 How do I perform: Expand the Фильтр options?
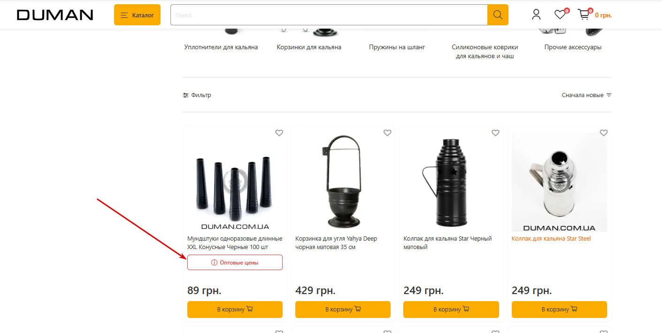click(197, 95)
